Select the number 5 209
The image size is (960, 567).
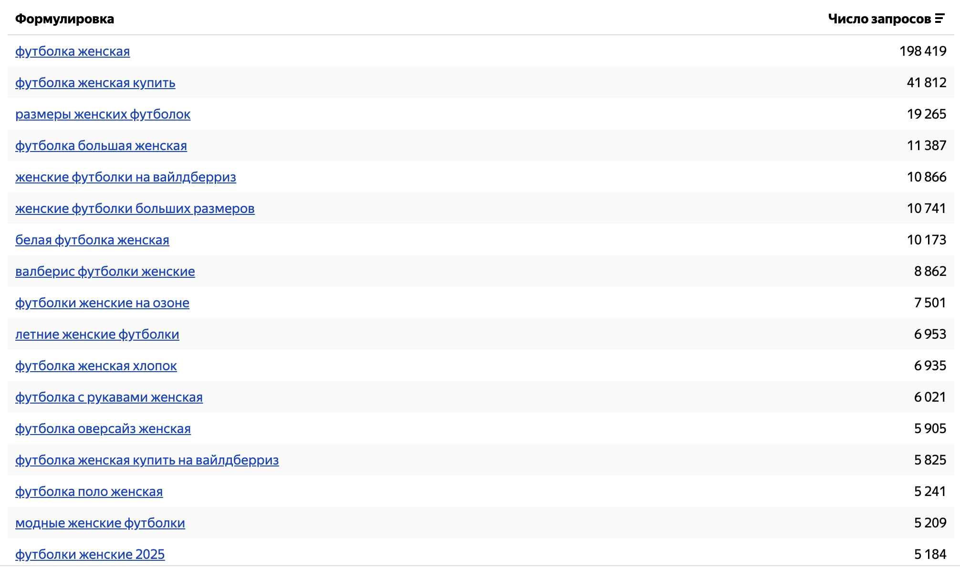[930, 523]
